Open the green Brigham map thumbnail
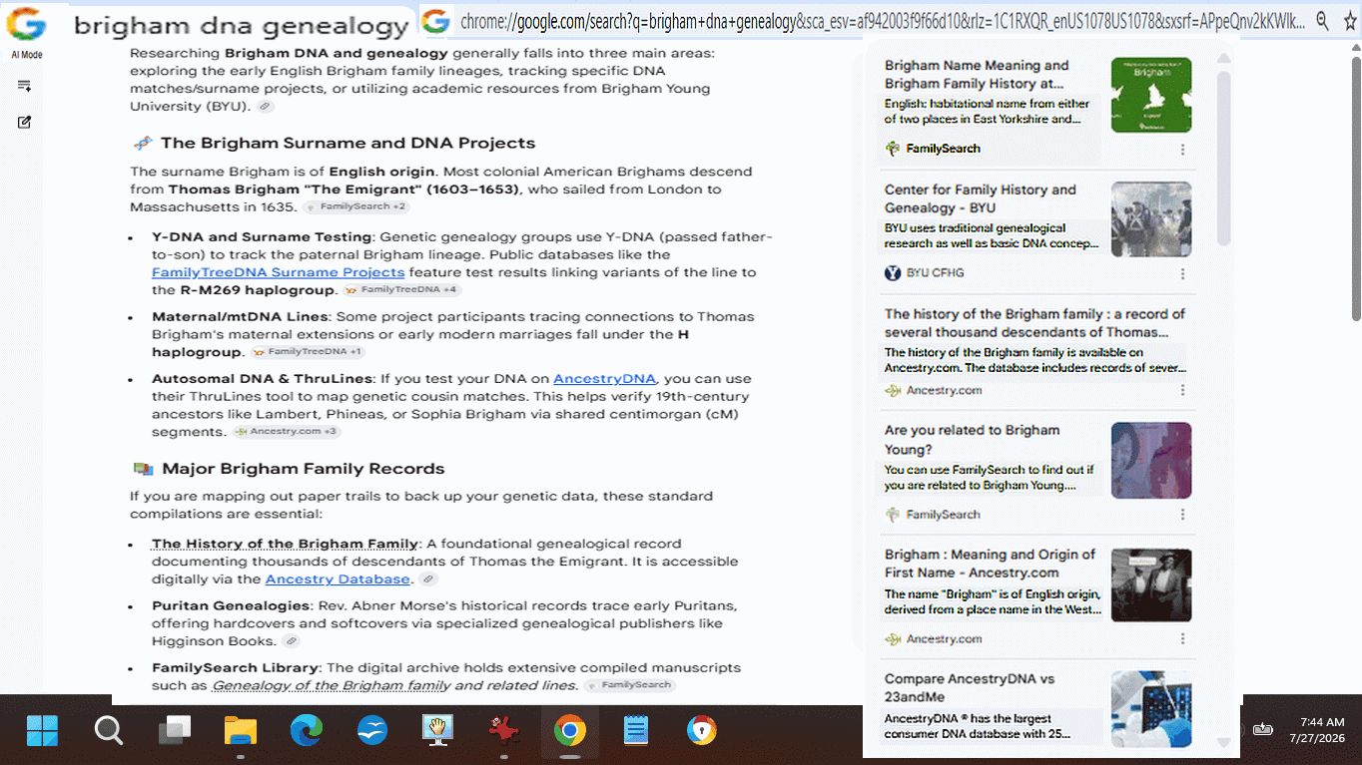The image size is (1362, 765). click(x=1151, y=95)
